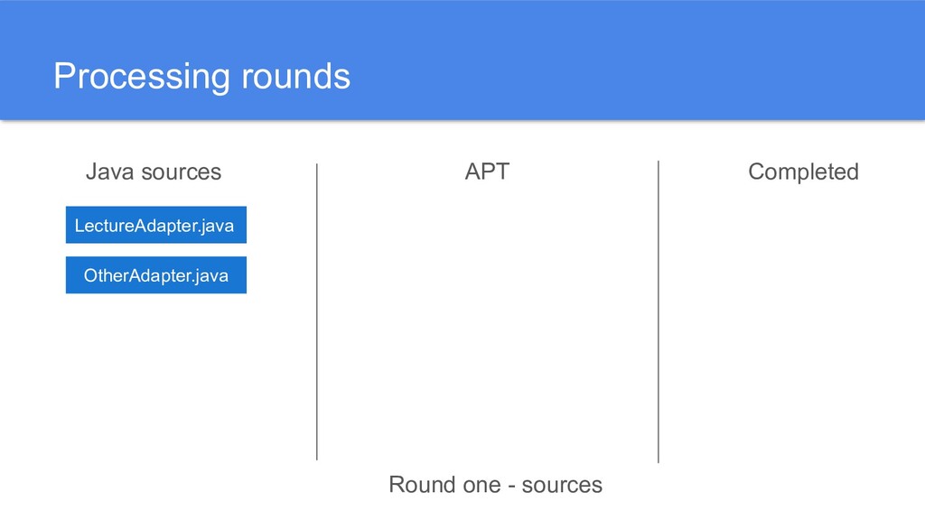
Task: Click the word "Round" in the bottom caption
Action: 419,485
